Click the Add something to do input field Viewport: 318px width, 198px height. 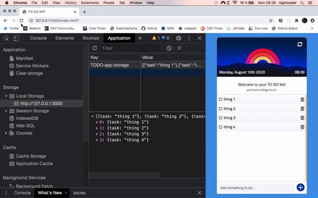pos(257,188)
